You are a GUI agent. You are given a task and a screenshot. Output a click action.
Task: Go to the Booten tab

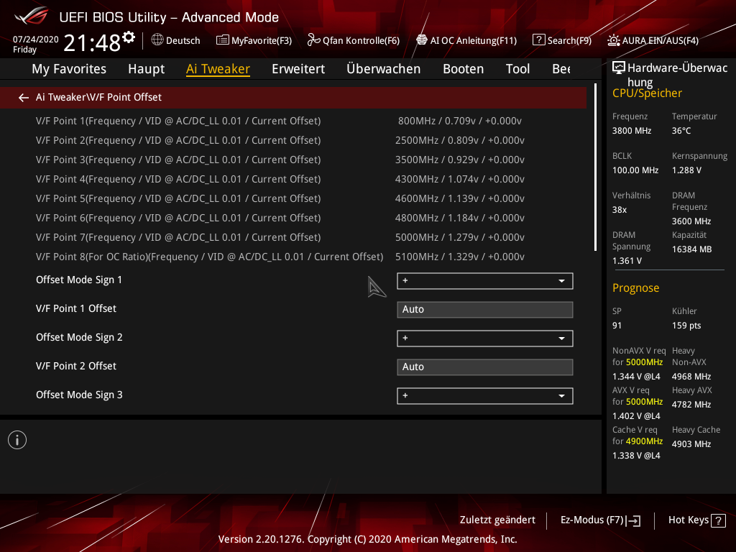464,69
